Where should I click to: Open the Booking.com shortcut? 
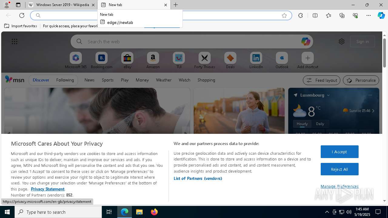coord(102,61)
